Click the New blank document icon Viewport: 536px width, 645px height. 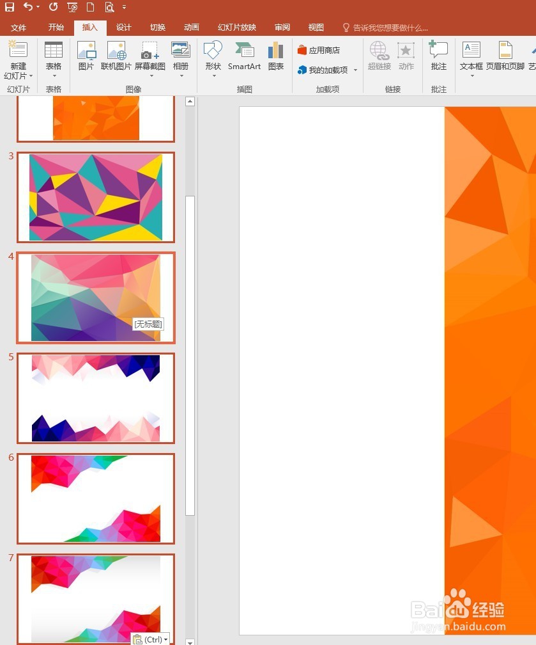click(90, 7)
